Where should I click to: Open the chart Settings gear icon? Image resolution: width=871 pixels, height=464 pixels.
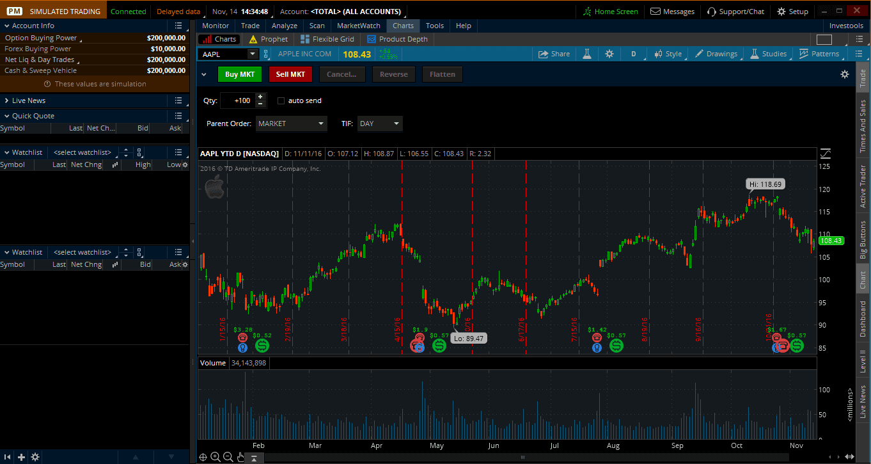tap(609, 54)
